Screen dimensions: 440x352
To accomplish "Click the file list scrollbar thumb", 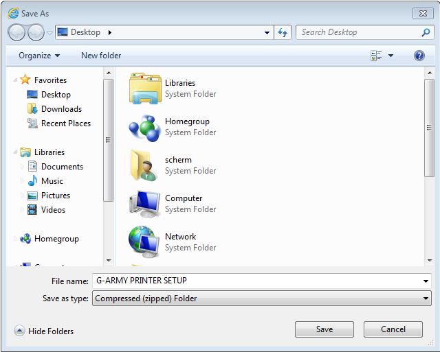I will pos(429,128).
